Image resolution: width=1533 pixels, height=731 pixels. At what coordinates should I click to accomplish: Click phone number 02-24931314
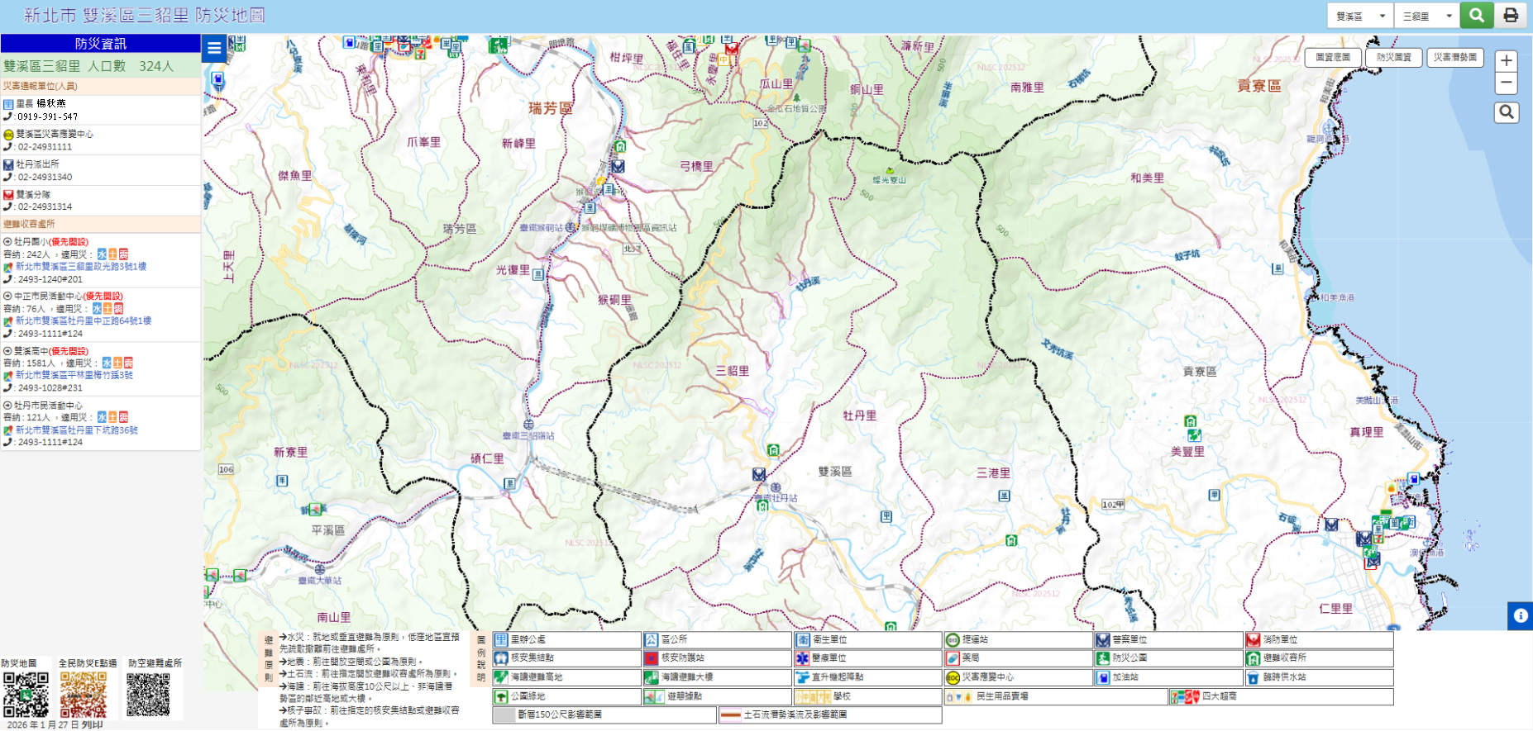(45, 207)
